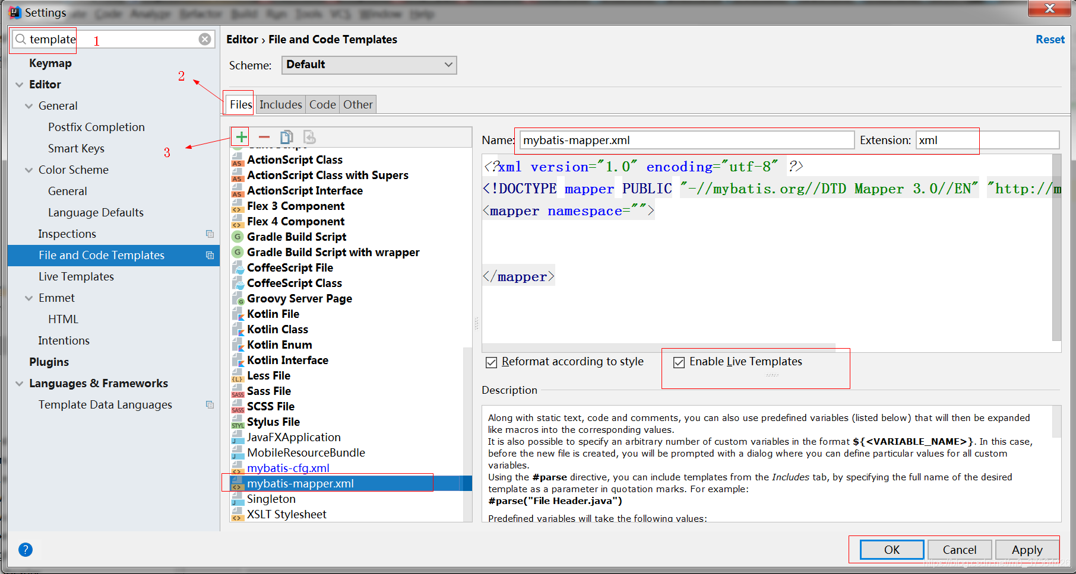
Task: Toggle Reformat according to style checkbox
Action: pos(491,362)
